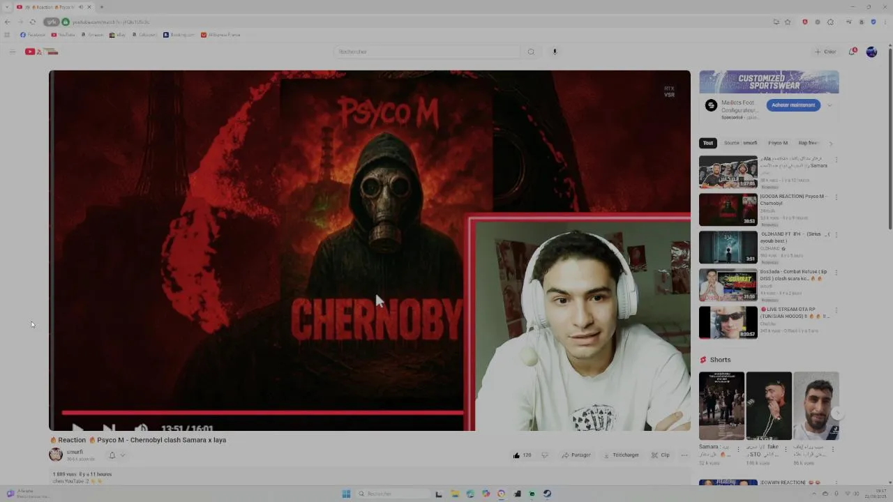Viewport: 893px width, 502px height.
Task: Seek on the red video progress bar
Action: [262, 413]
